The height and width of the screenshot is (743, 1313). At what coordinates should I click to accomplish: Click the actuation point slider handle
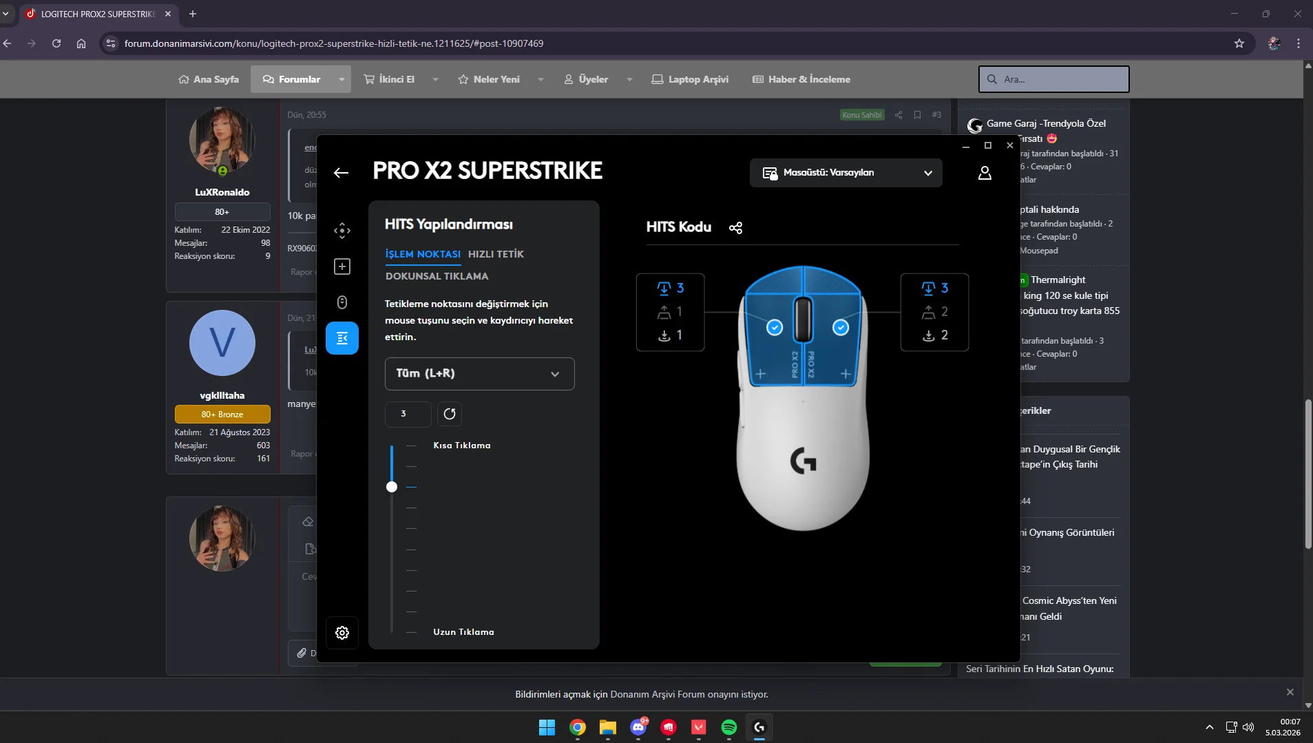392,487
